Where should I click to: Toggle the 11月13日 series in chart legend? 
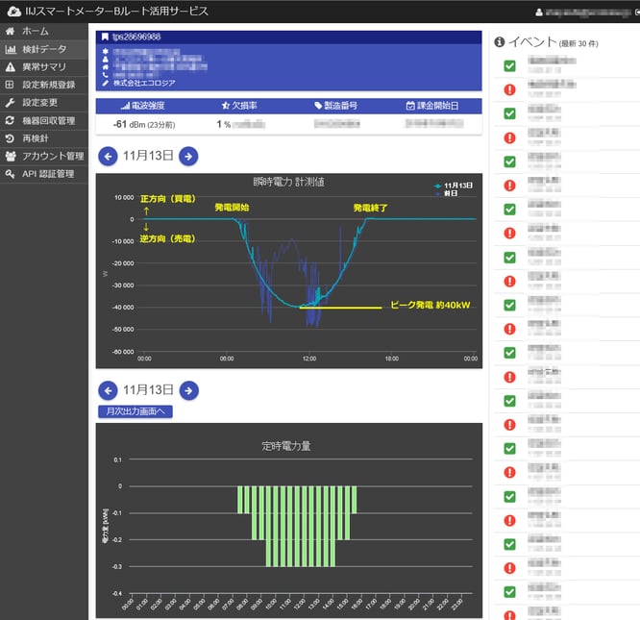click(453, 186)
